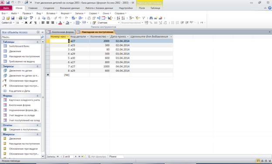Switch to the Кнопочная форма document tab
272x164 pixels.
(x=61, y=32)
